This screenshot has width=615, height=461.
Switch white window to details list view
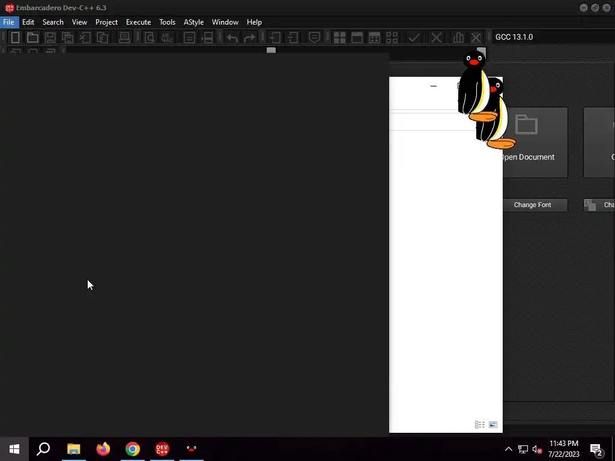click(x=480, y=424)
